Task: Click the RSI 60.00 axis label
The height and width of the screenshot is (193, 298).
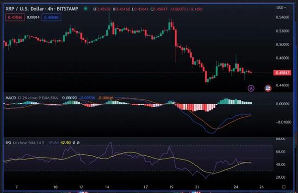Action: [x=280, y=152]
